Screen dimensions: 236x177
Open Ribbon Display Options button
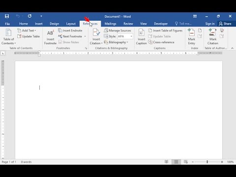(x=195, y=16)
